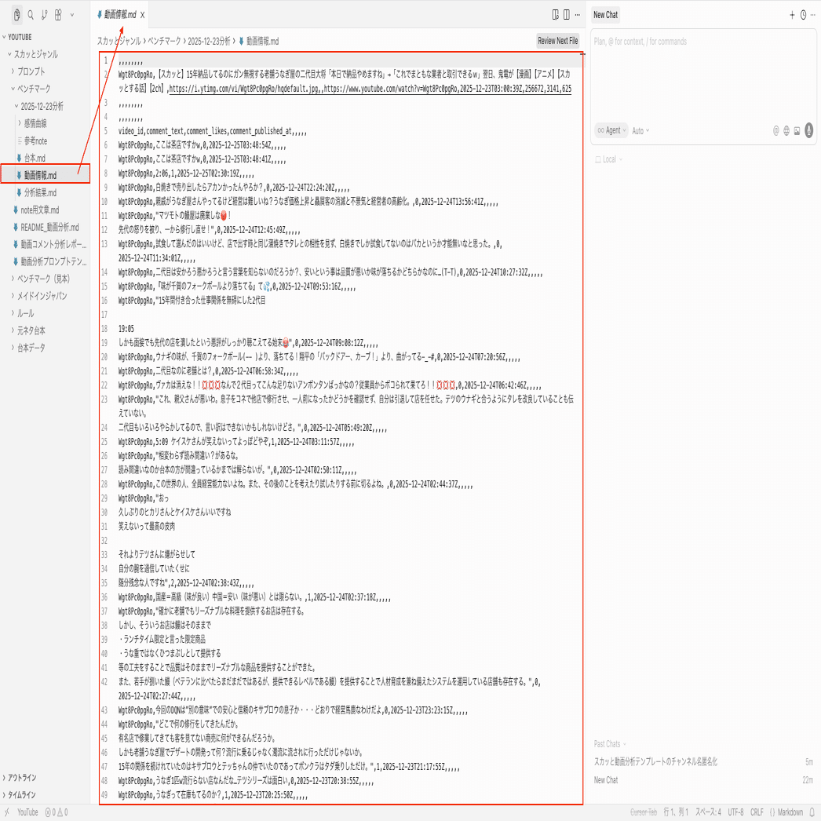Click the web globe icon in chat

[786, 131]
